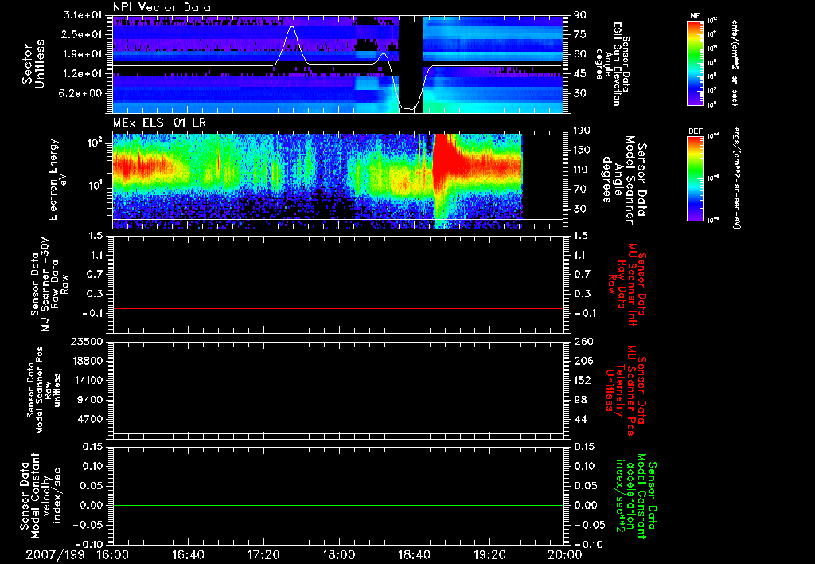Click the 23500 scanner position tick label
This screenshot has width=815, height=564.
[88, 342]
